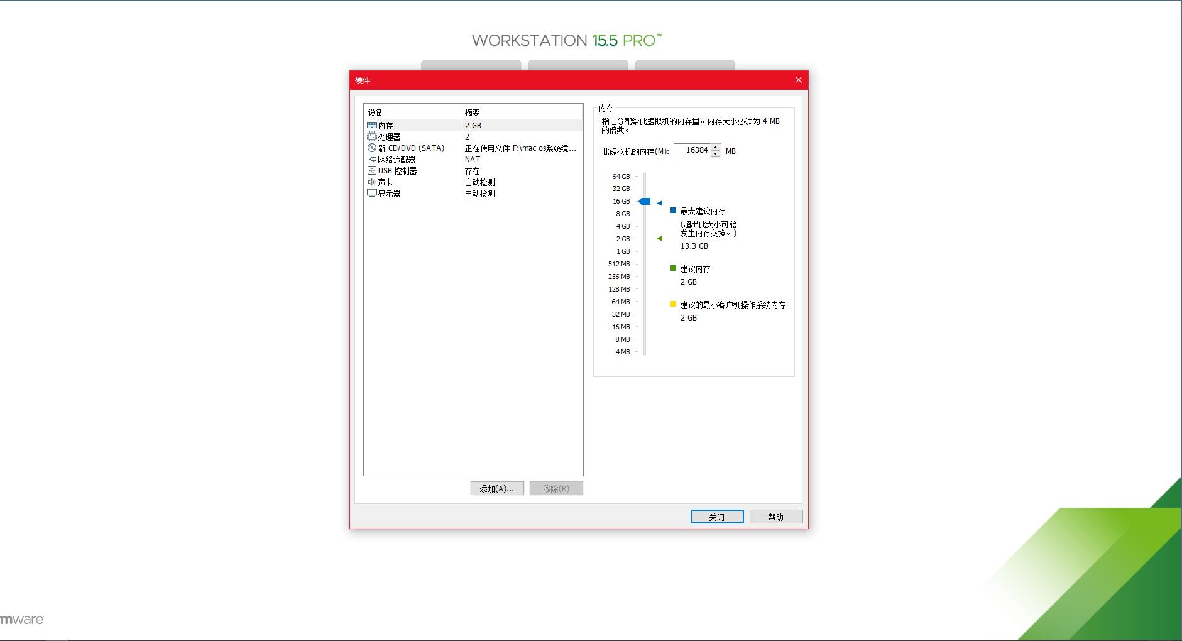This screenshot has height=641, width=1182.
Task: Click the blue 最大建议内存 legend square
Action: pos(673,211)
